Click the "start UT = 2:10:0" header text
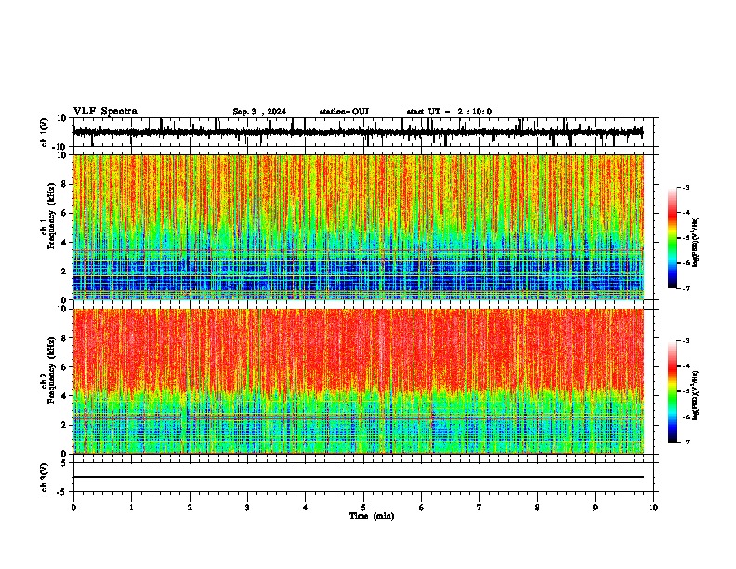This screenshot has height=569, width=736. point(449,112)
